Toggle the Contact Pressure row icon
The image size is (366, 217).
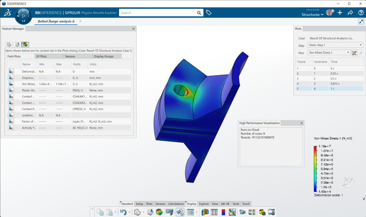tap(11, 109)
